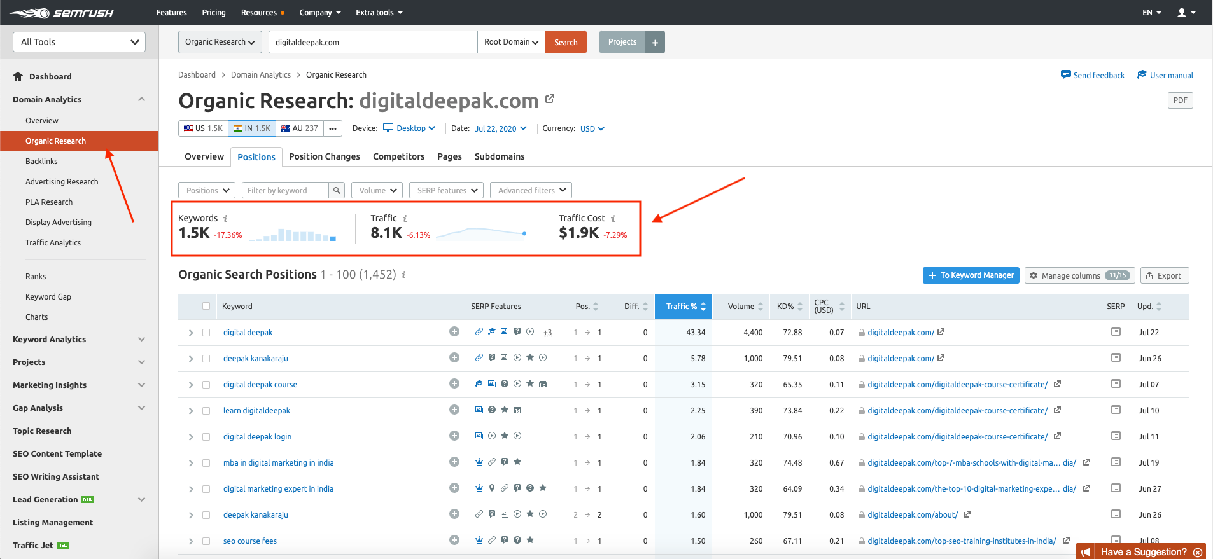
Task: Add 'digital deepak course' with plus icon
Action: point(454,383)
